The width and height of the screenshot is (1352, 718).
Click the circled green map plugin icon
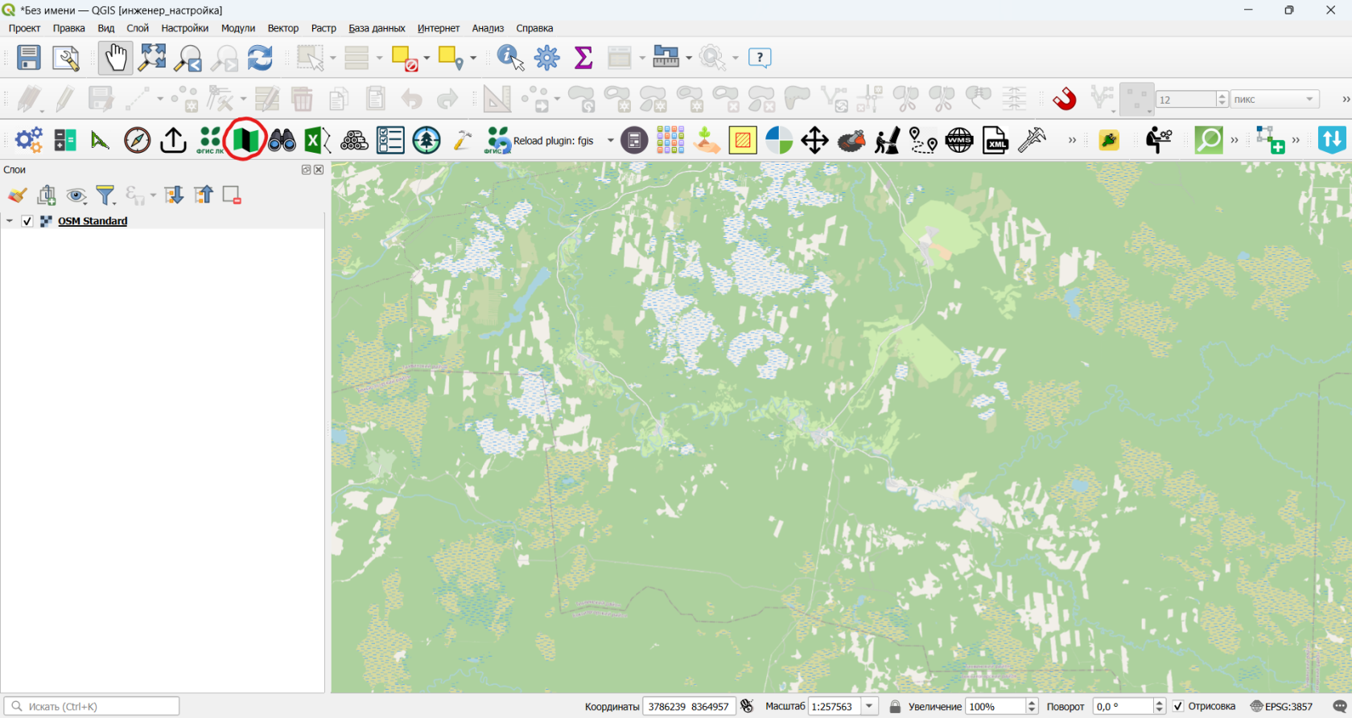click(245, 140)
